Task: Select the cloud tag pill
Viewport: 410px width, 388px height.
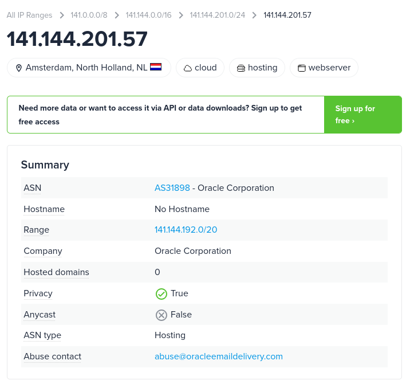Action: click(200, 68)
